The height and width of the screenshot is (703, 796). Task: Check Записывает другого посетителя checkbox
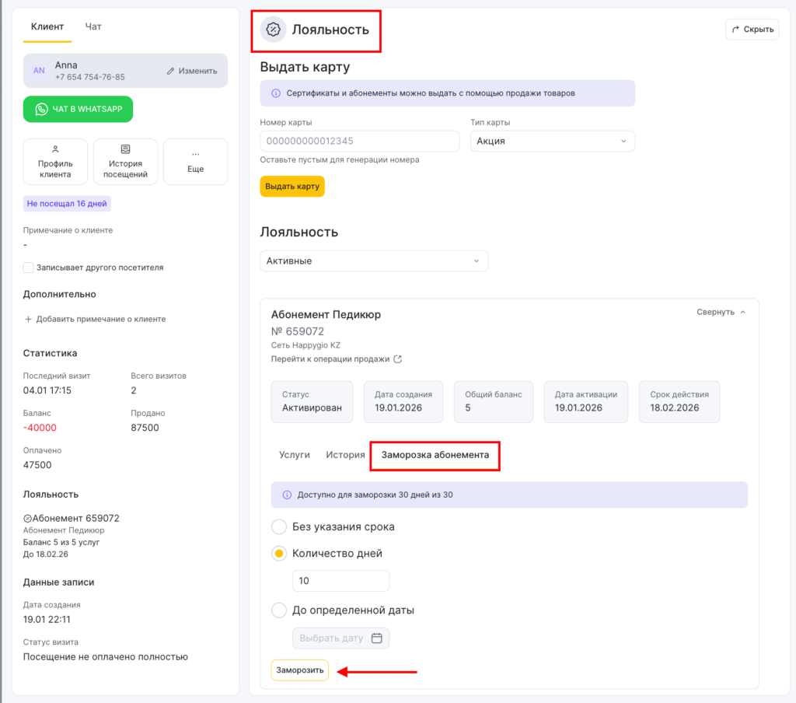tap(29, 268)
